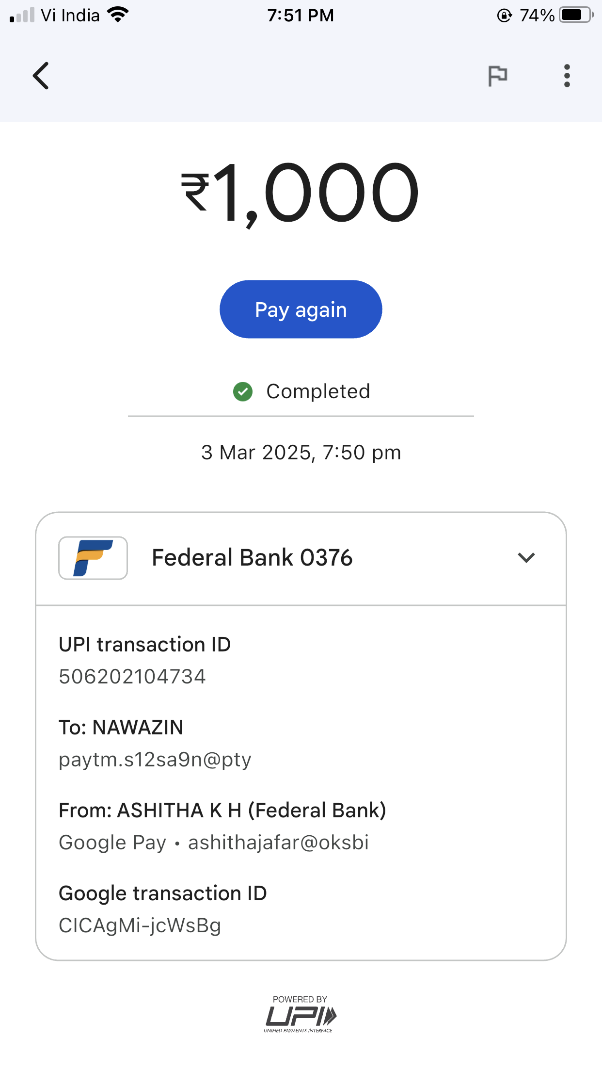Tap the 3 Mar 2025 transaction date
Screen dimensions: 602x1071
301,453
